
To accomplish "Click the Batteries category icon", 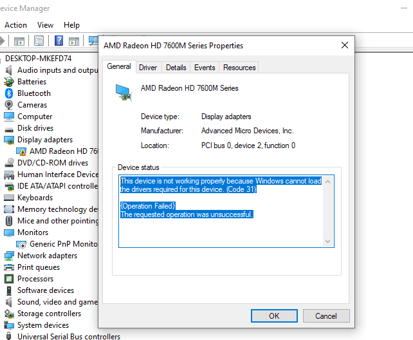I will 9,82.
